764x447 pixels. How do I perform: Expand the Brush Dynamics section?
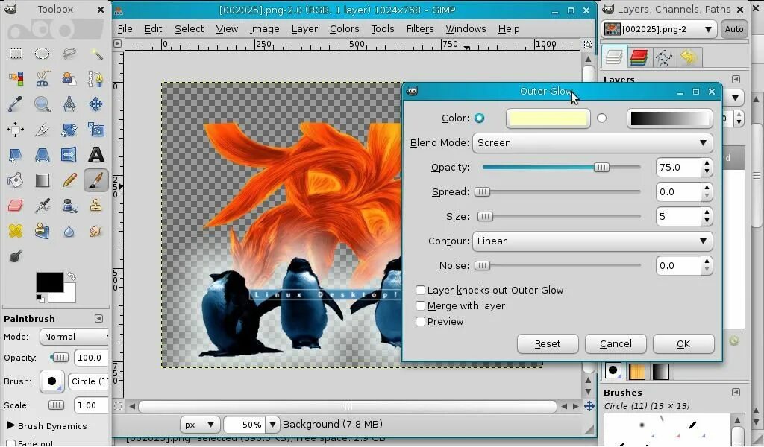[x=10, y=426]
